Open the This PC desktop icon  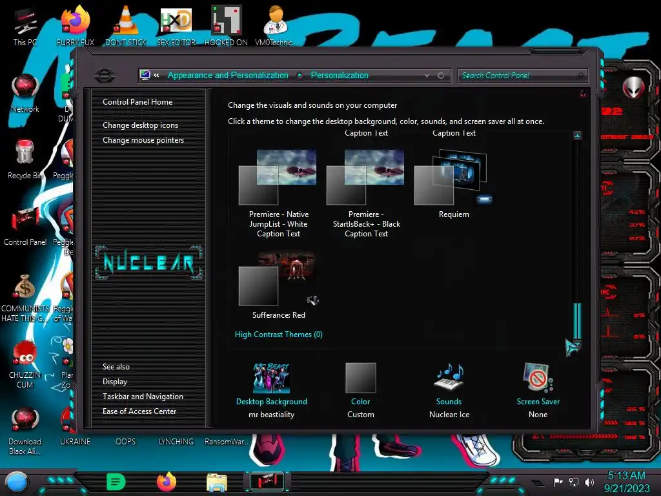click(x=25, y=25)
